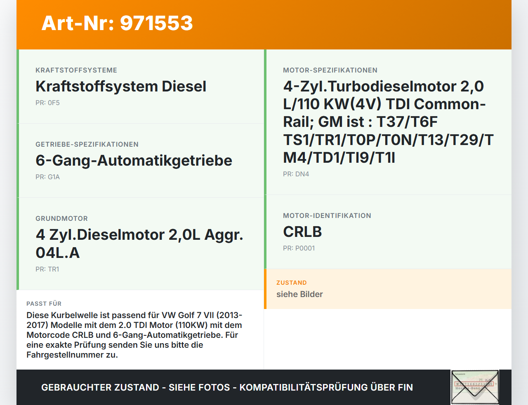Select the CRLB engine code
The height and width of the screenshot is (405, 528).
302,232
